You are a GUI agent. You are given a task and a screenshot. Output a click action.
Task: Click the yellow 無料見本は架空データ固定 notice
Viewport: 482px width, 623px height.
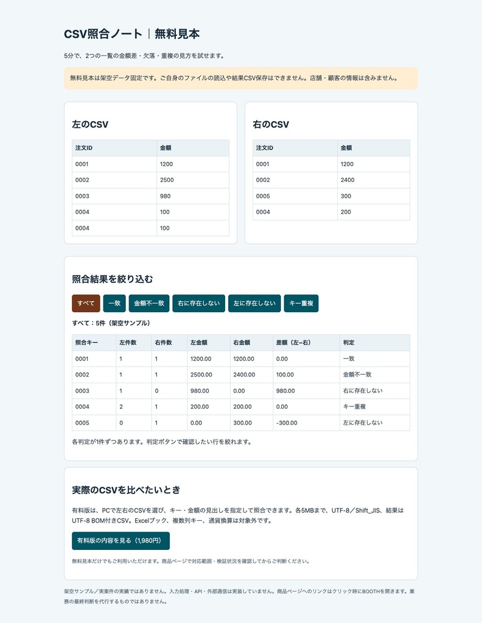point(241,78)
